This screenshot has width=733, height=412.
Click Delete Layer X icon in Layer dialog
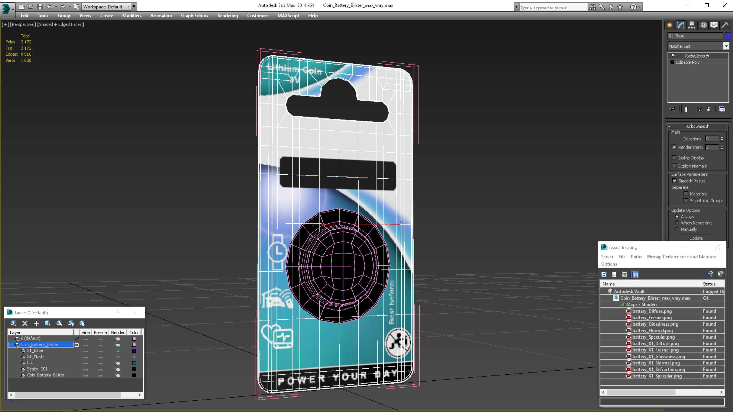[x=25, y=323]
